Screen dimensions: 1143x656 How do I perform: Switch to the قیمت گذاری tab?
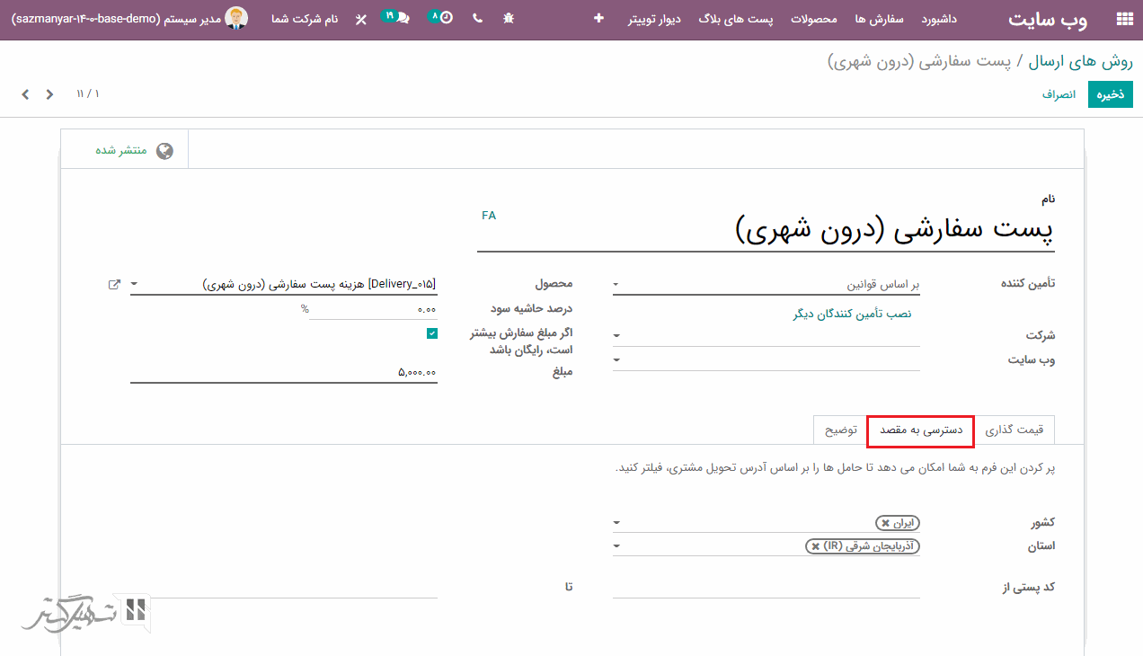[1015, 430]
